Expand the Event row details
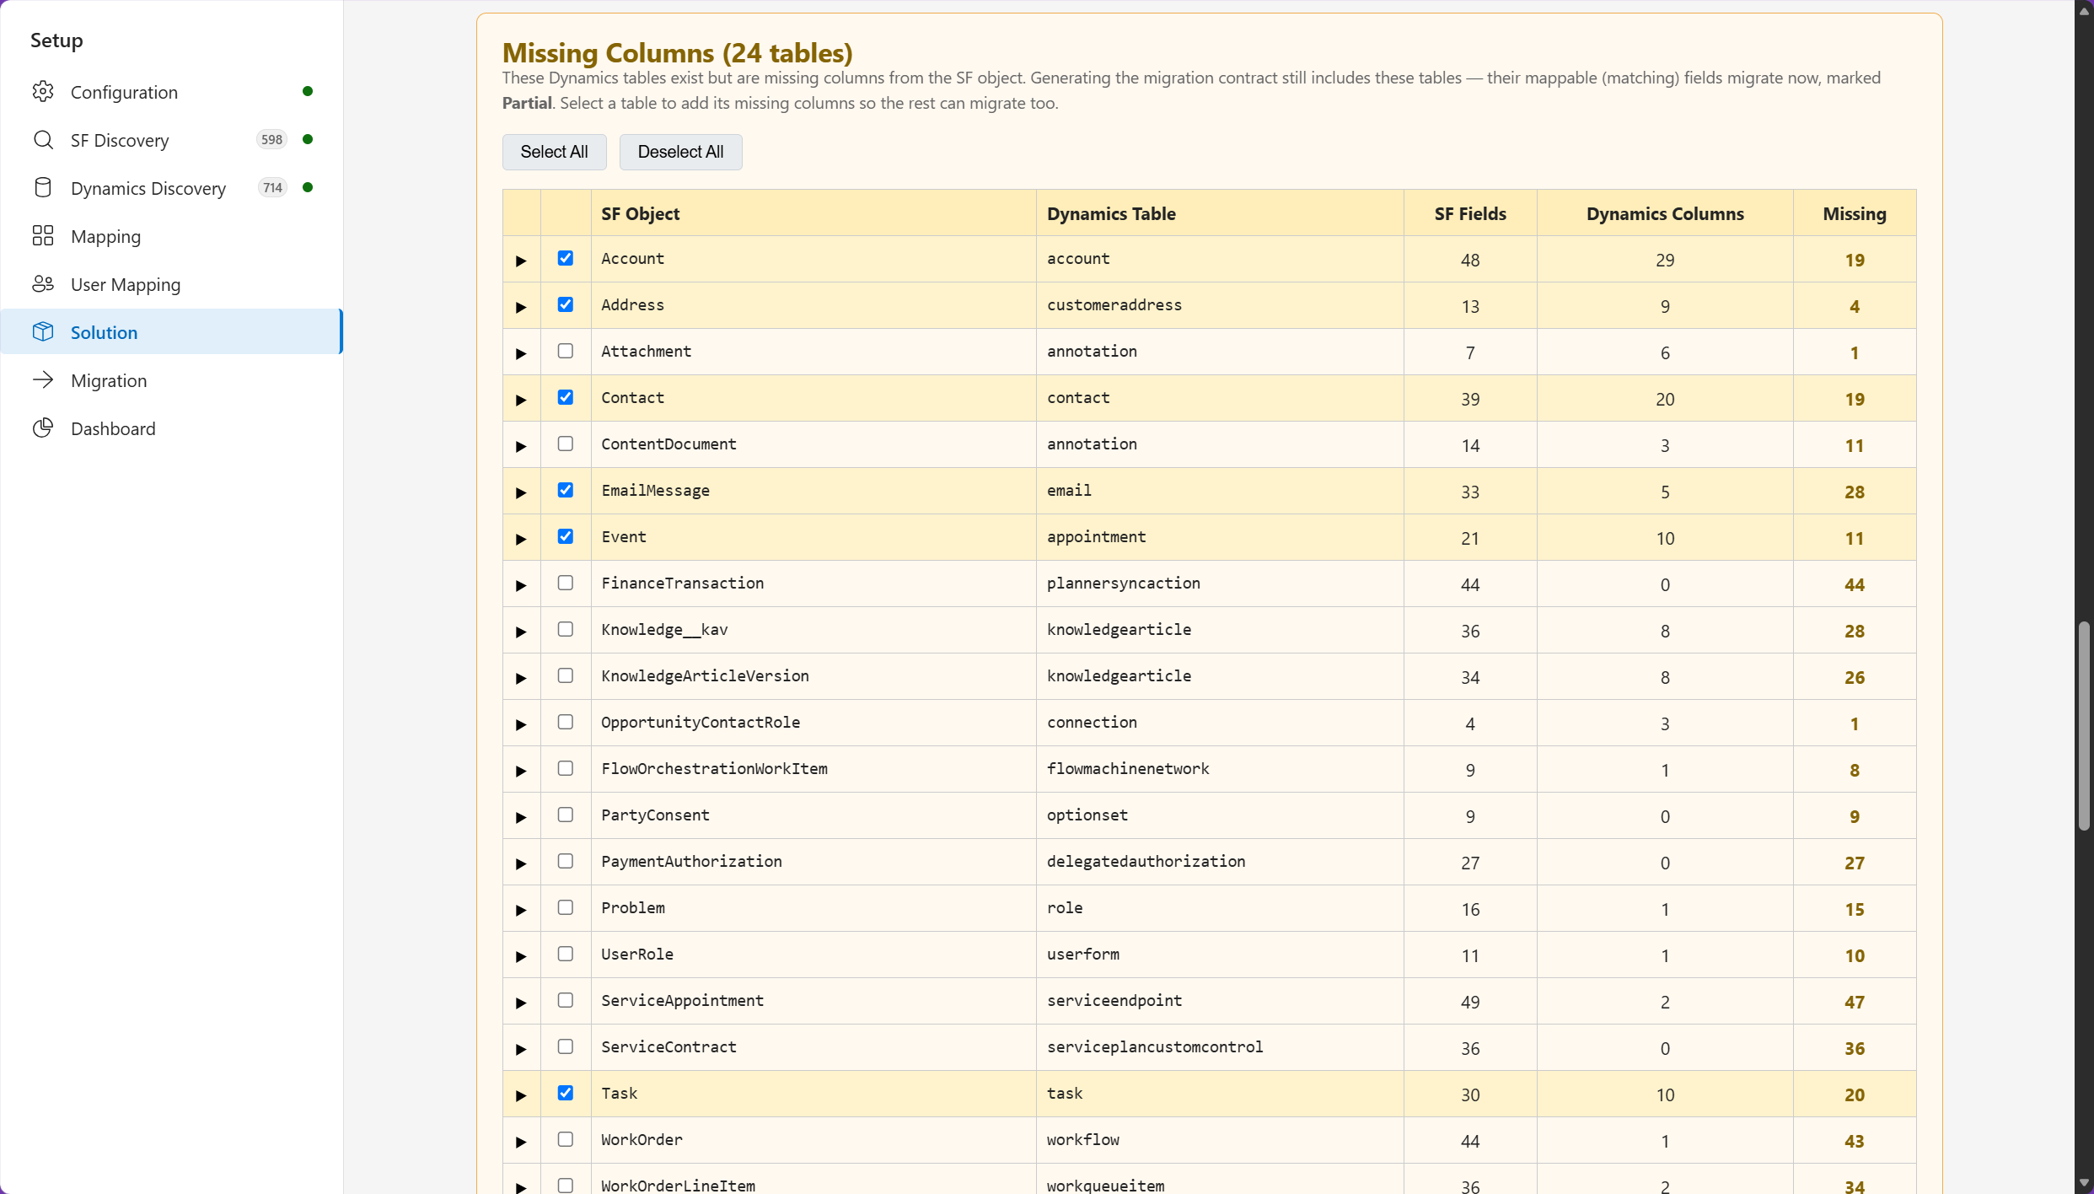Image resolution: width=2094 pixels, height=1194 pixels. pos(521,539)
